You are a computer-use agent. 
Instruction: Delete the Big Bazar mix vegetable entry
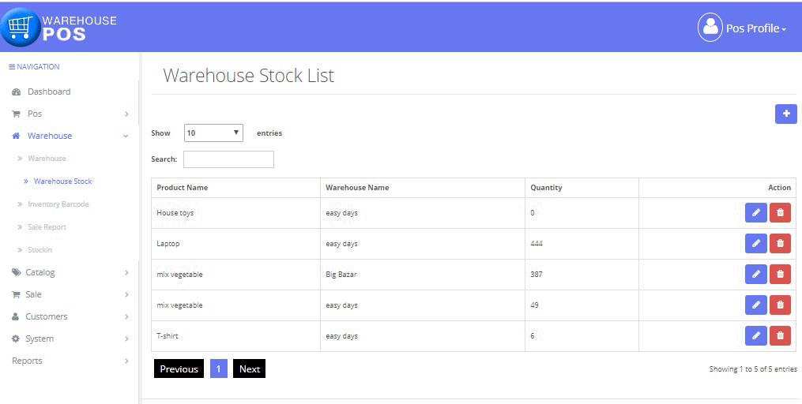point(780,275)
